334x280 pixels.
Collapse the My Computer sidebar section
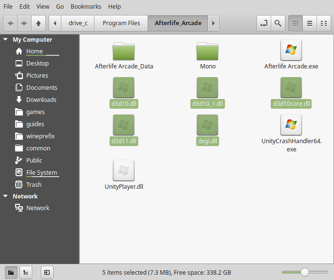pyautogui.click(x=5, y=39)
